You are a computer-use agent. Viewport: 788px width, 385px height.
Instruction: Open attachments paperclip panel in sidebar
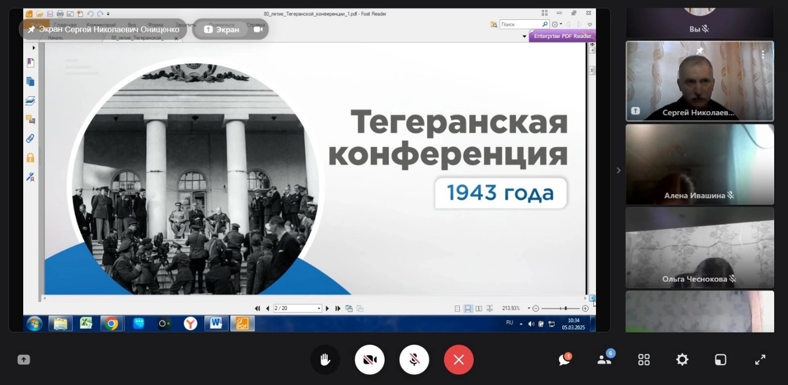30,138
